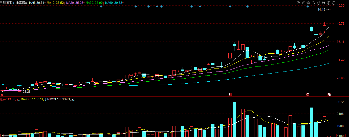Click the 财 event marker
The width and height of the screenshot is (349, 137).
(230, 95)
